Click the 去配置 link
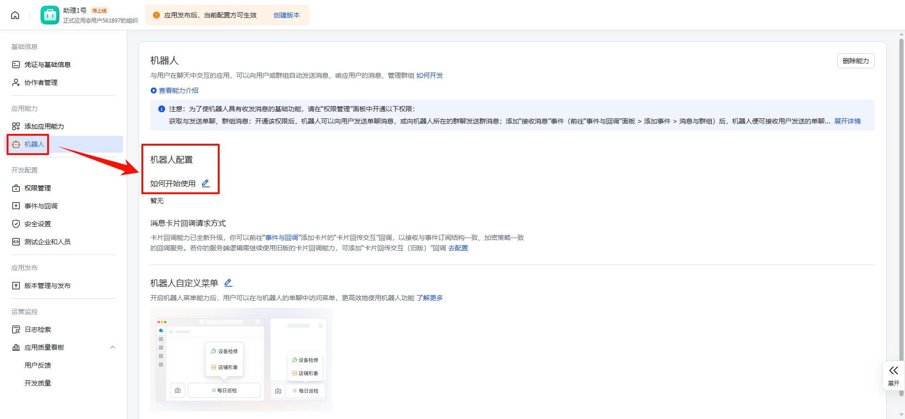 pos(458,248)
